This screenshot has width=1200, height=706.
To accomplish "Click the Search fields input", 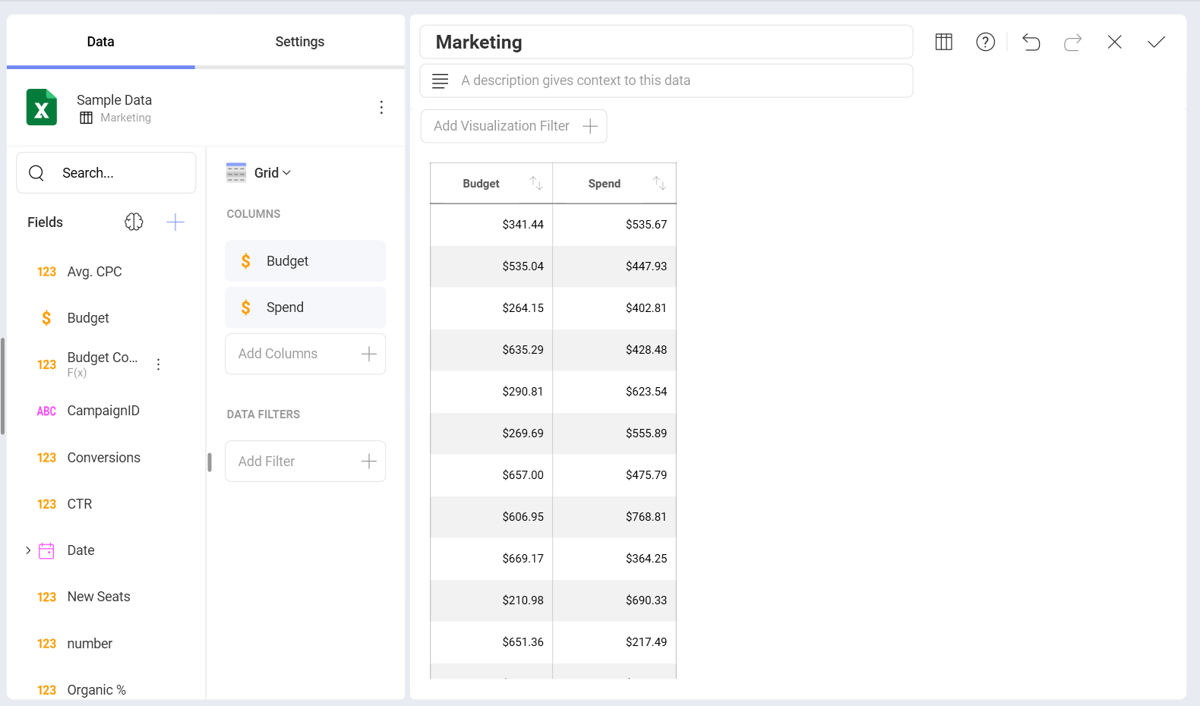I will click(106, 173).
